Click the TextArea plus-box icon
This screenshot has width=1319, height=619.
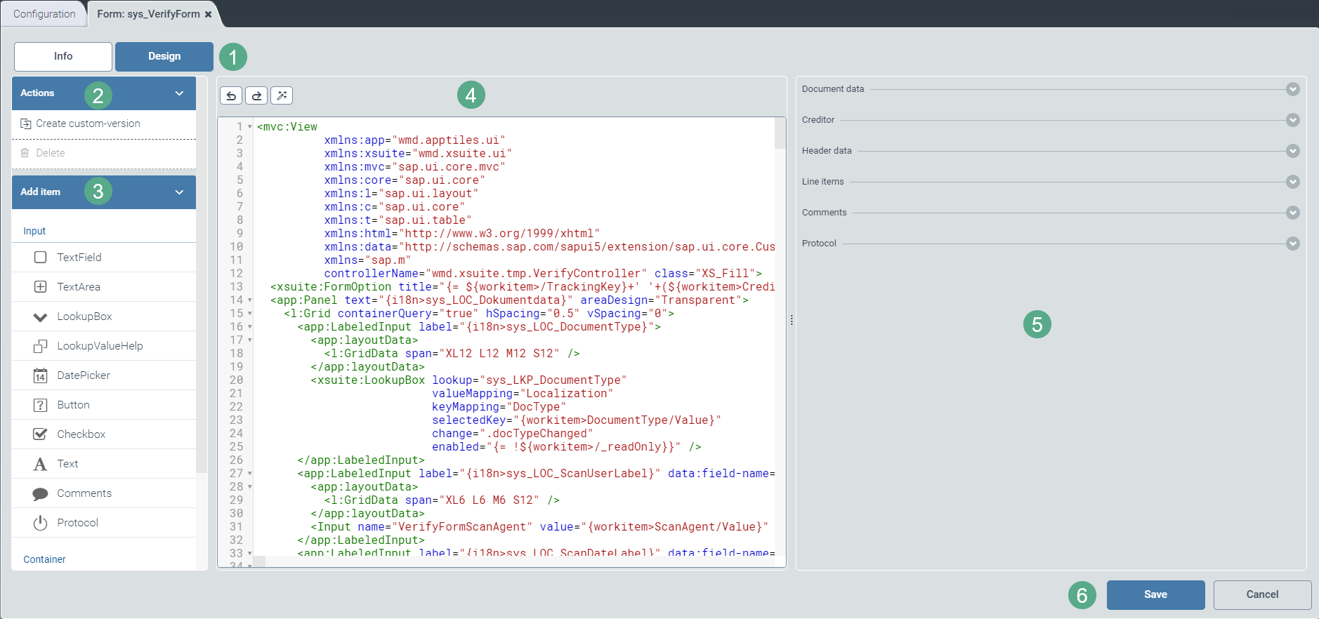pyautogui.click(x=41, y=287)
